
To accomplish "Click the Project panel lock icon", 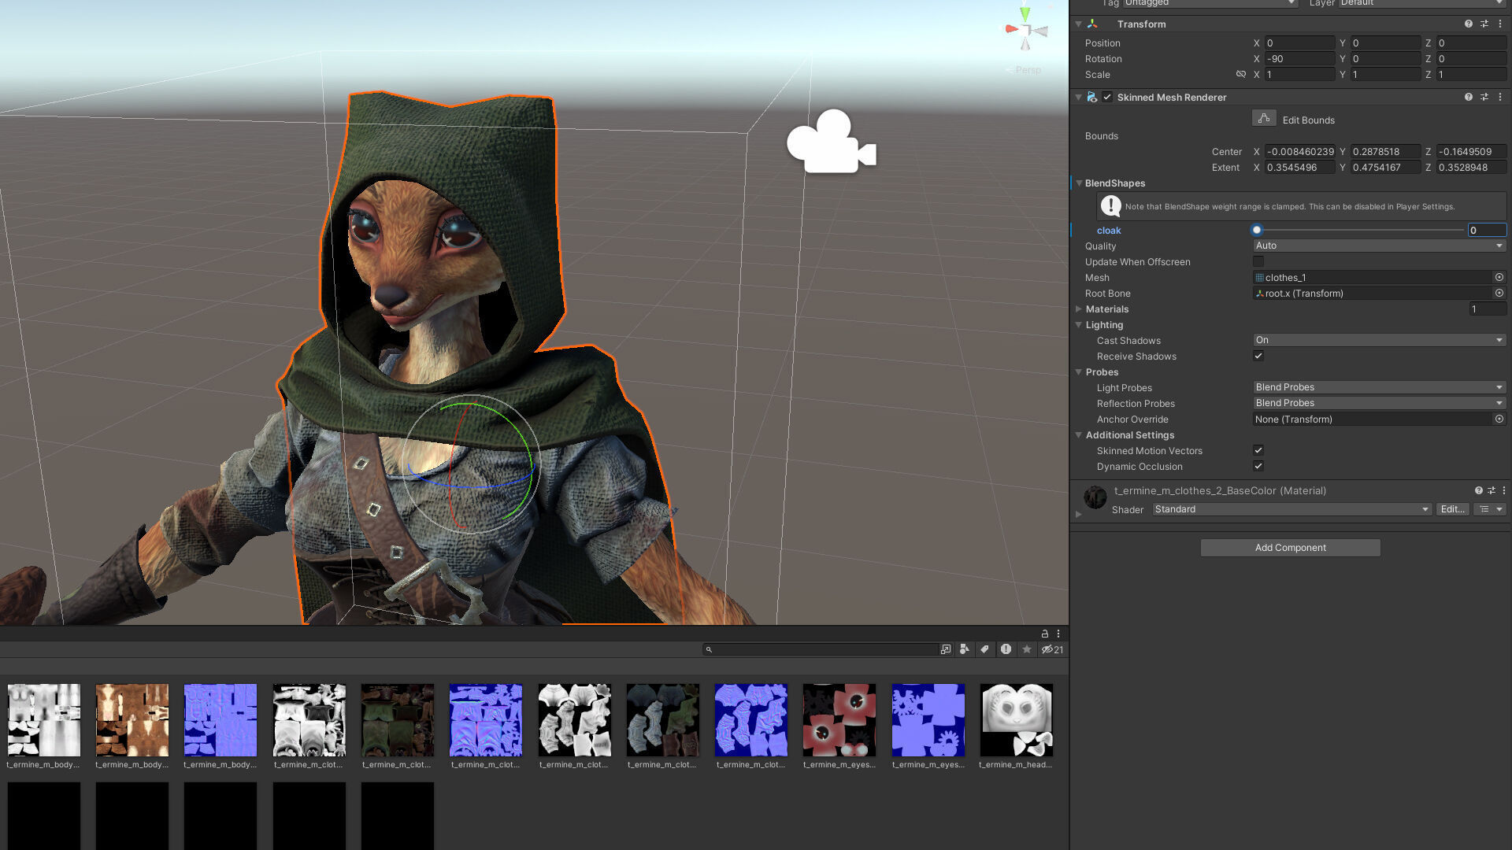I will pos(1045,634).
